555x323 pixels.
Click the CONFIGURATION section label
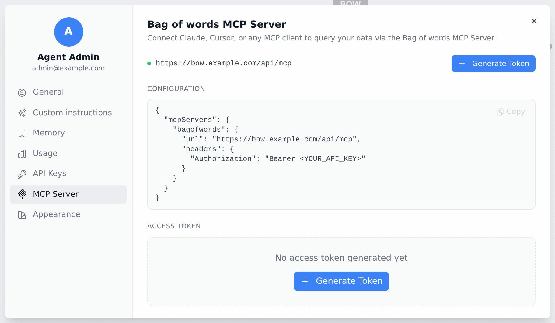click(x=176, y=89)
